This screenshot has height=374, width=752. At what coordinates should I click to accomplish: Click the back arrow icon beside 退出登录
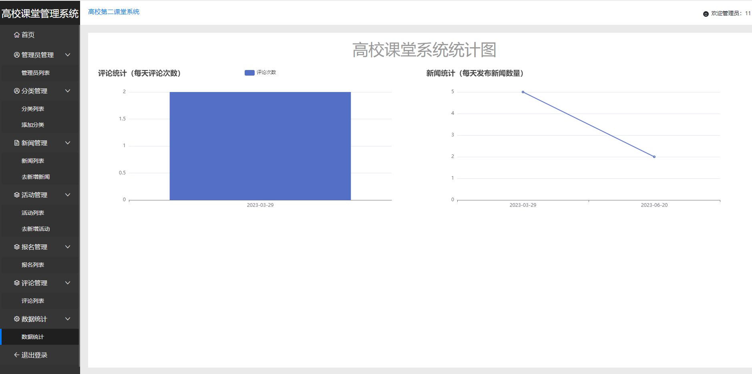[x=17, y=355]
